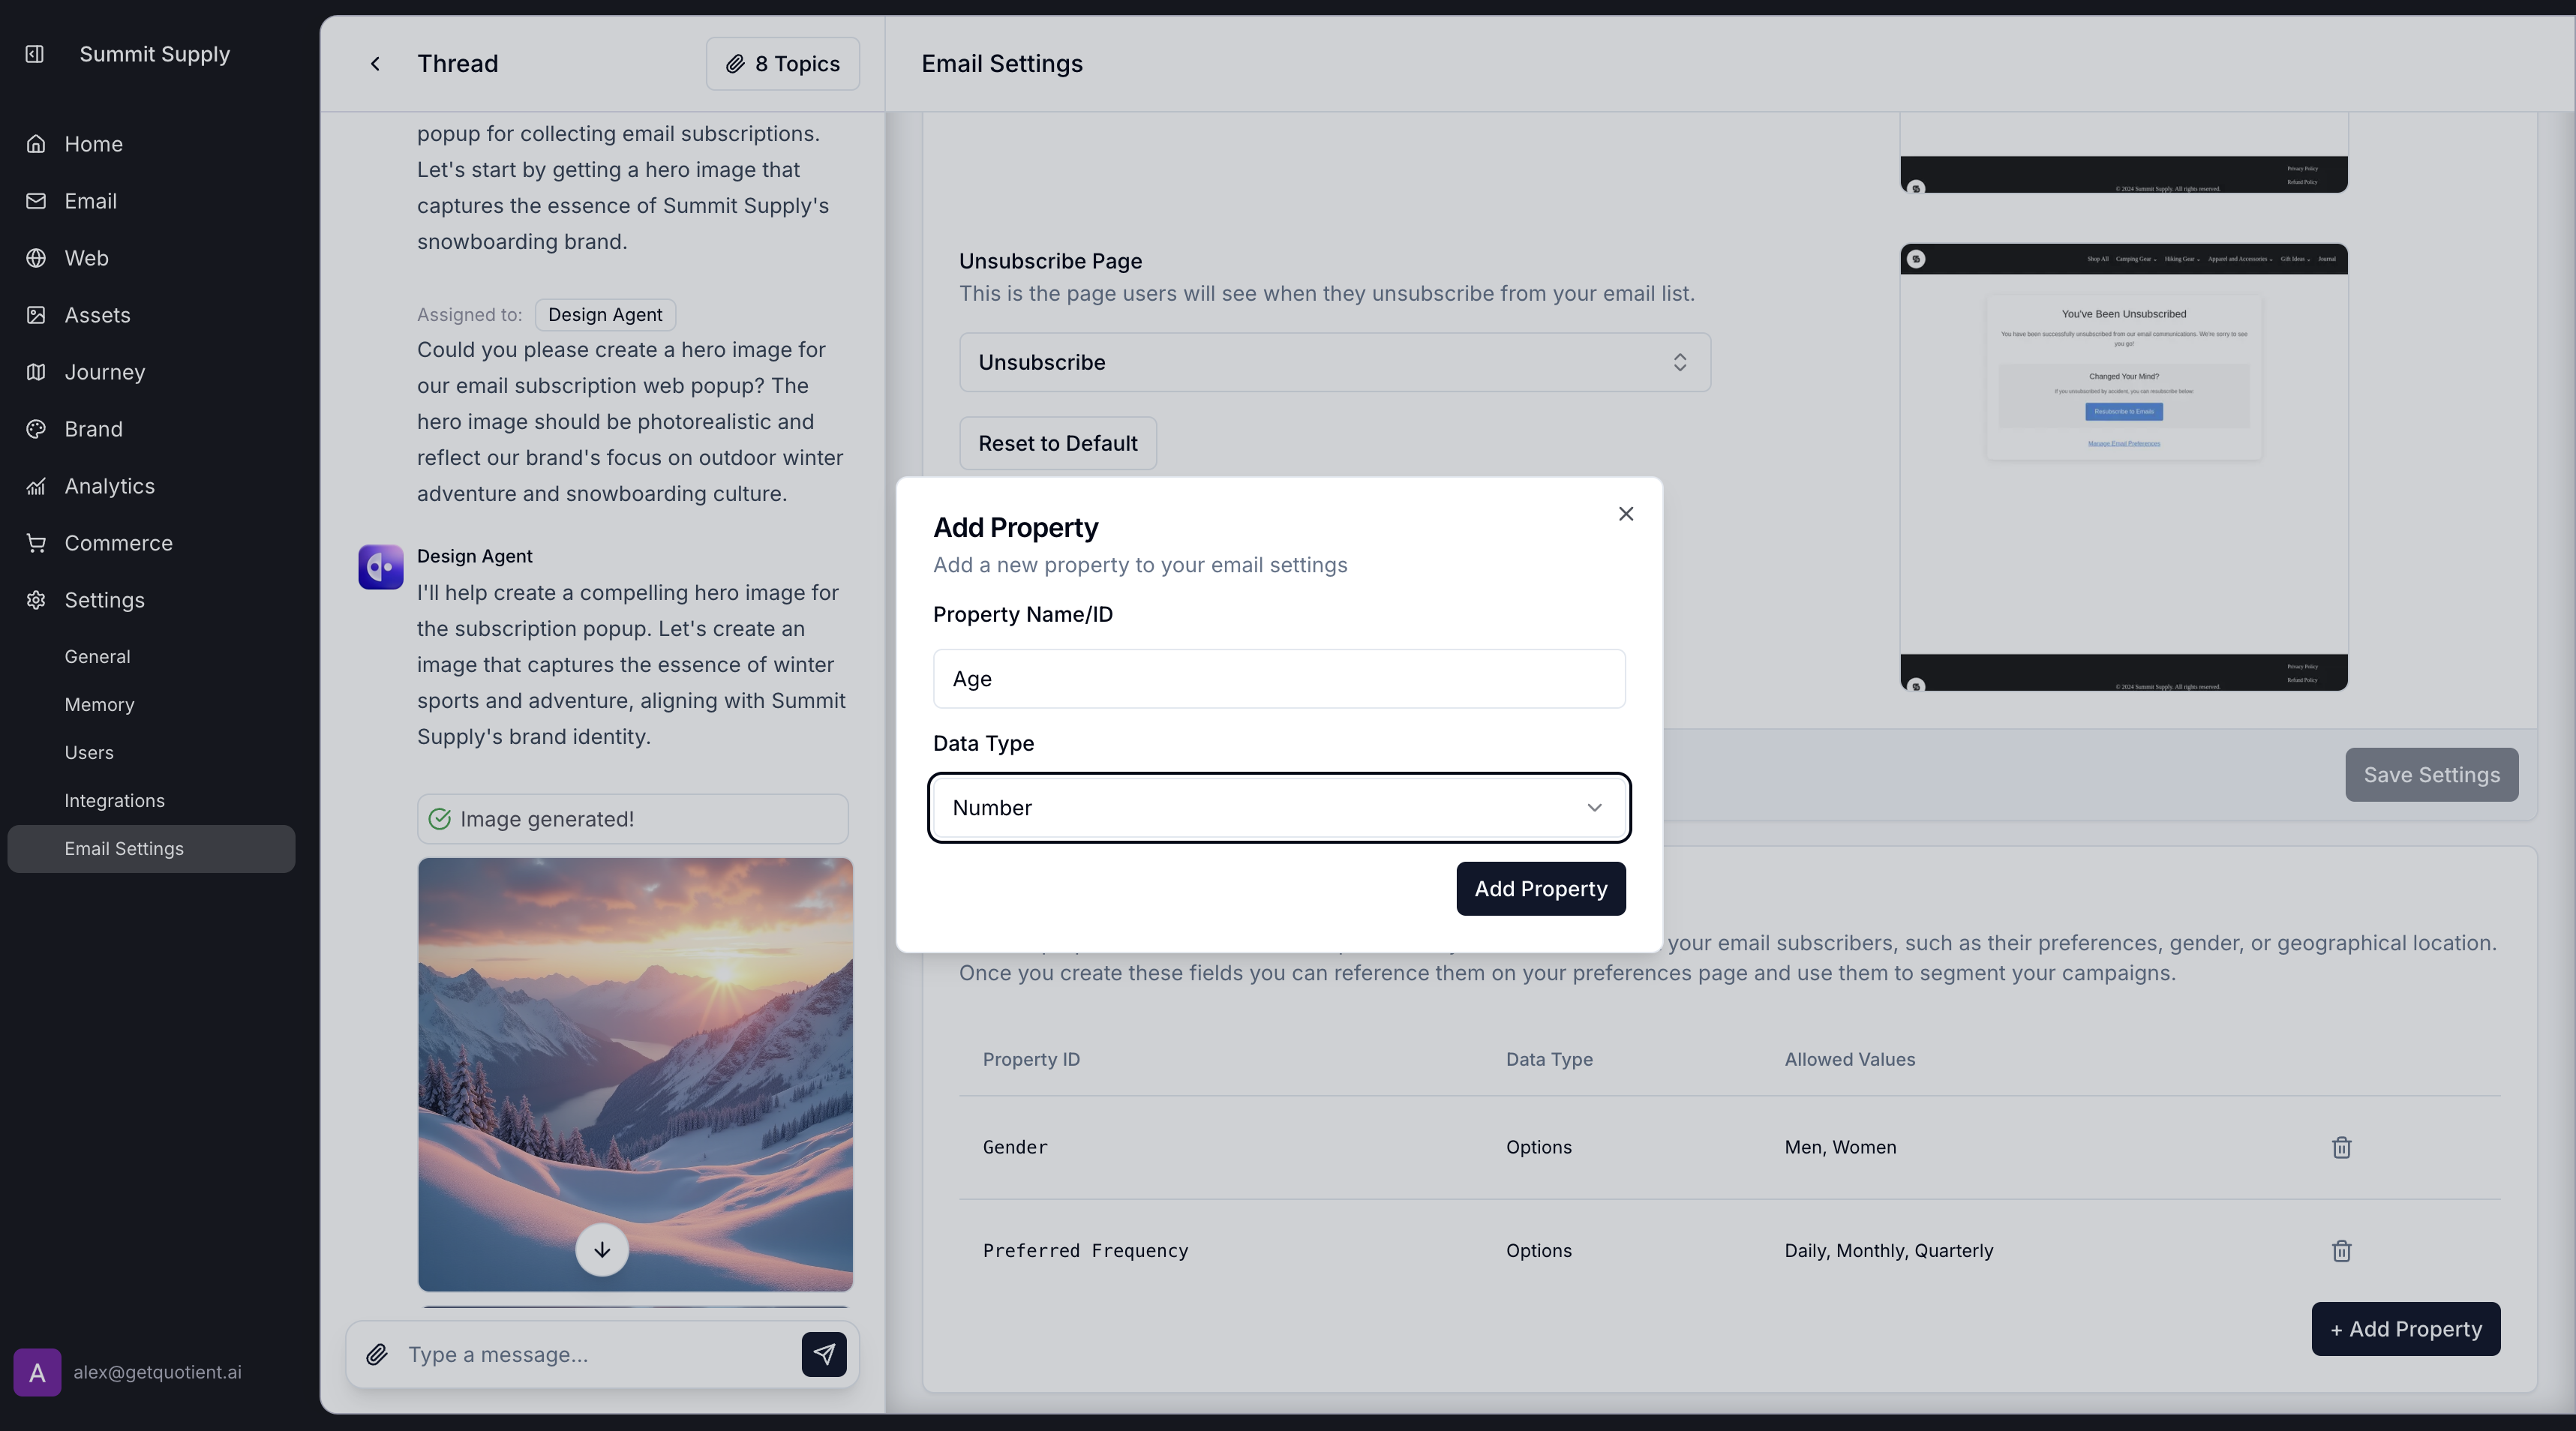This screenshot has height=1431, width=2576.
Task: Send the message with the paper plane icon
Action: [x=823, y=1355]
